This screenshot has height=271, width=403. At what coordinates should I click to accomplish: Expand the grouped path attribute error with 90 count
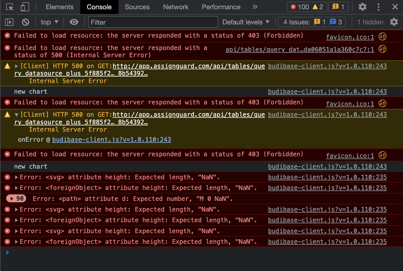(x=16, y=198)
